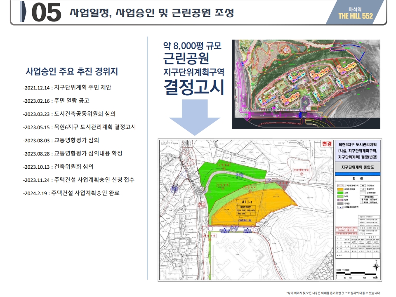
Task: Click the 지구단위계획 종합도 title box
Action: pos(358,167)
